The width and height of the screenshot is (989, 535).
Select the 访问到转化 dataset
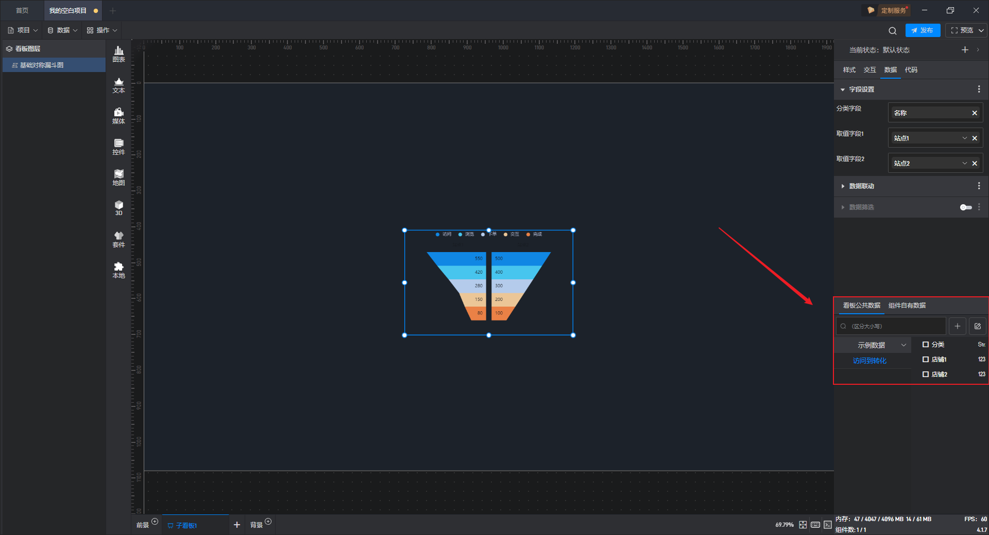click(870, 361)
